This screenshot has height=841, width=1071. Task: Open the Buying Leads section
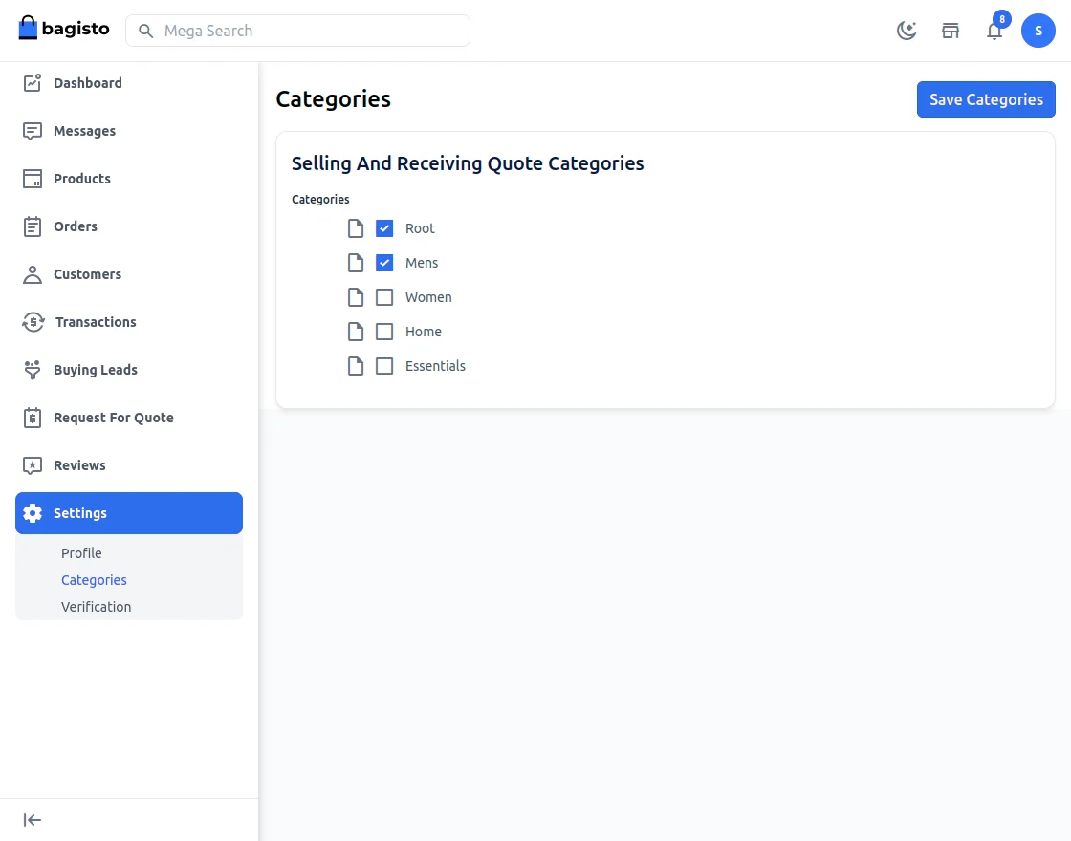(95, 370)
